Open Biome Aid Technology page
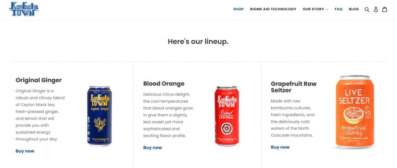This screenshot has height=168, width=397. (273, 9)
